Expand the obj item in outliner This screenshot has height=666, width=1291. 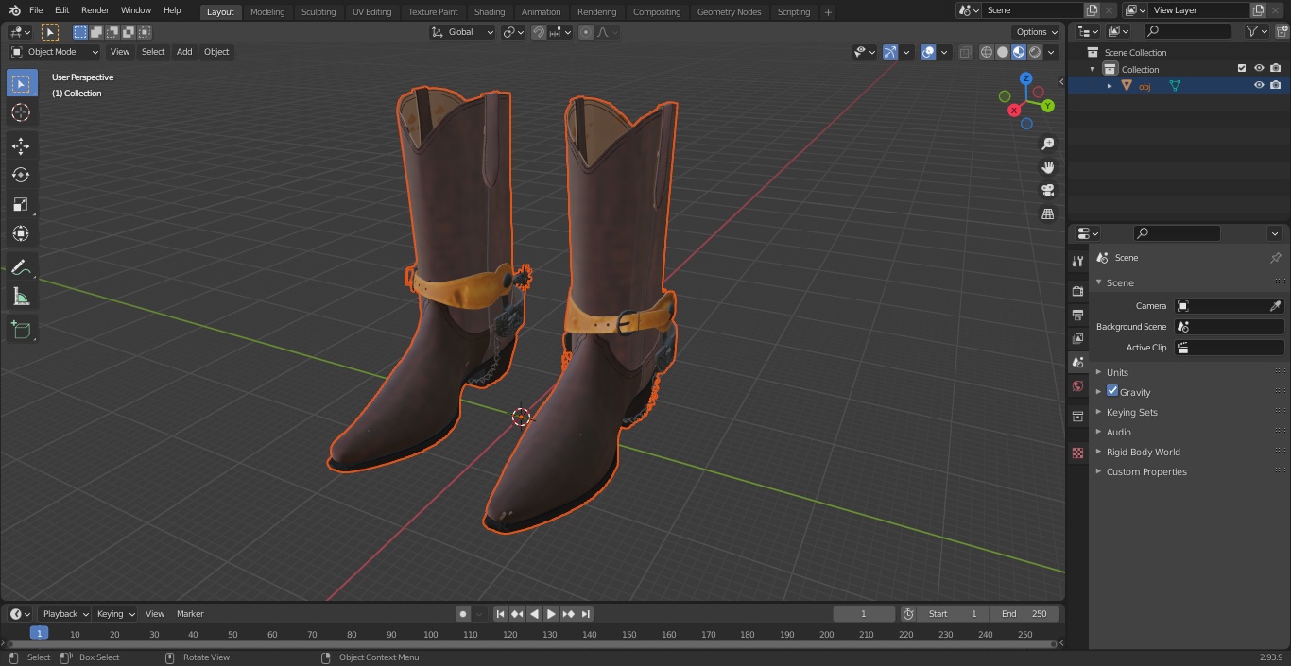pos(1110,86)
